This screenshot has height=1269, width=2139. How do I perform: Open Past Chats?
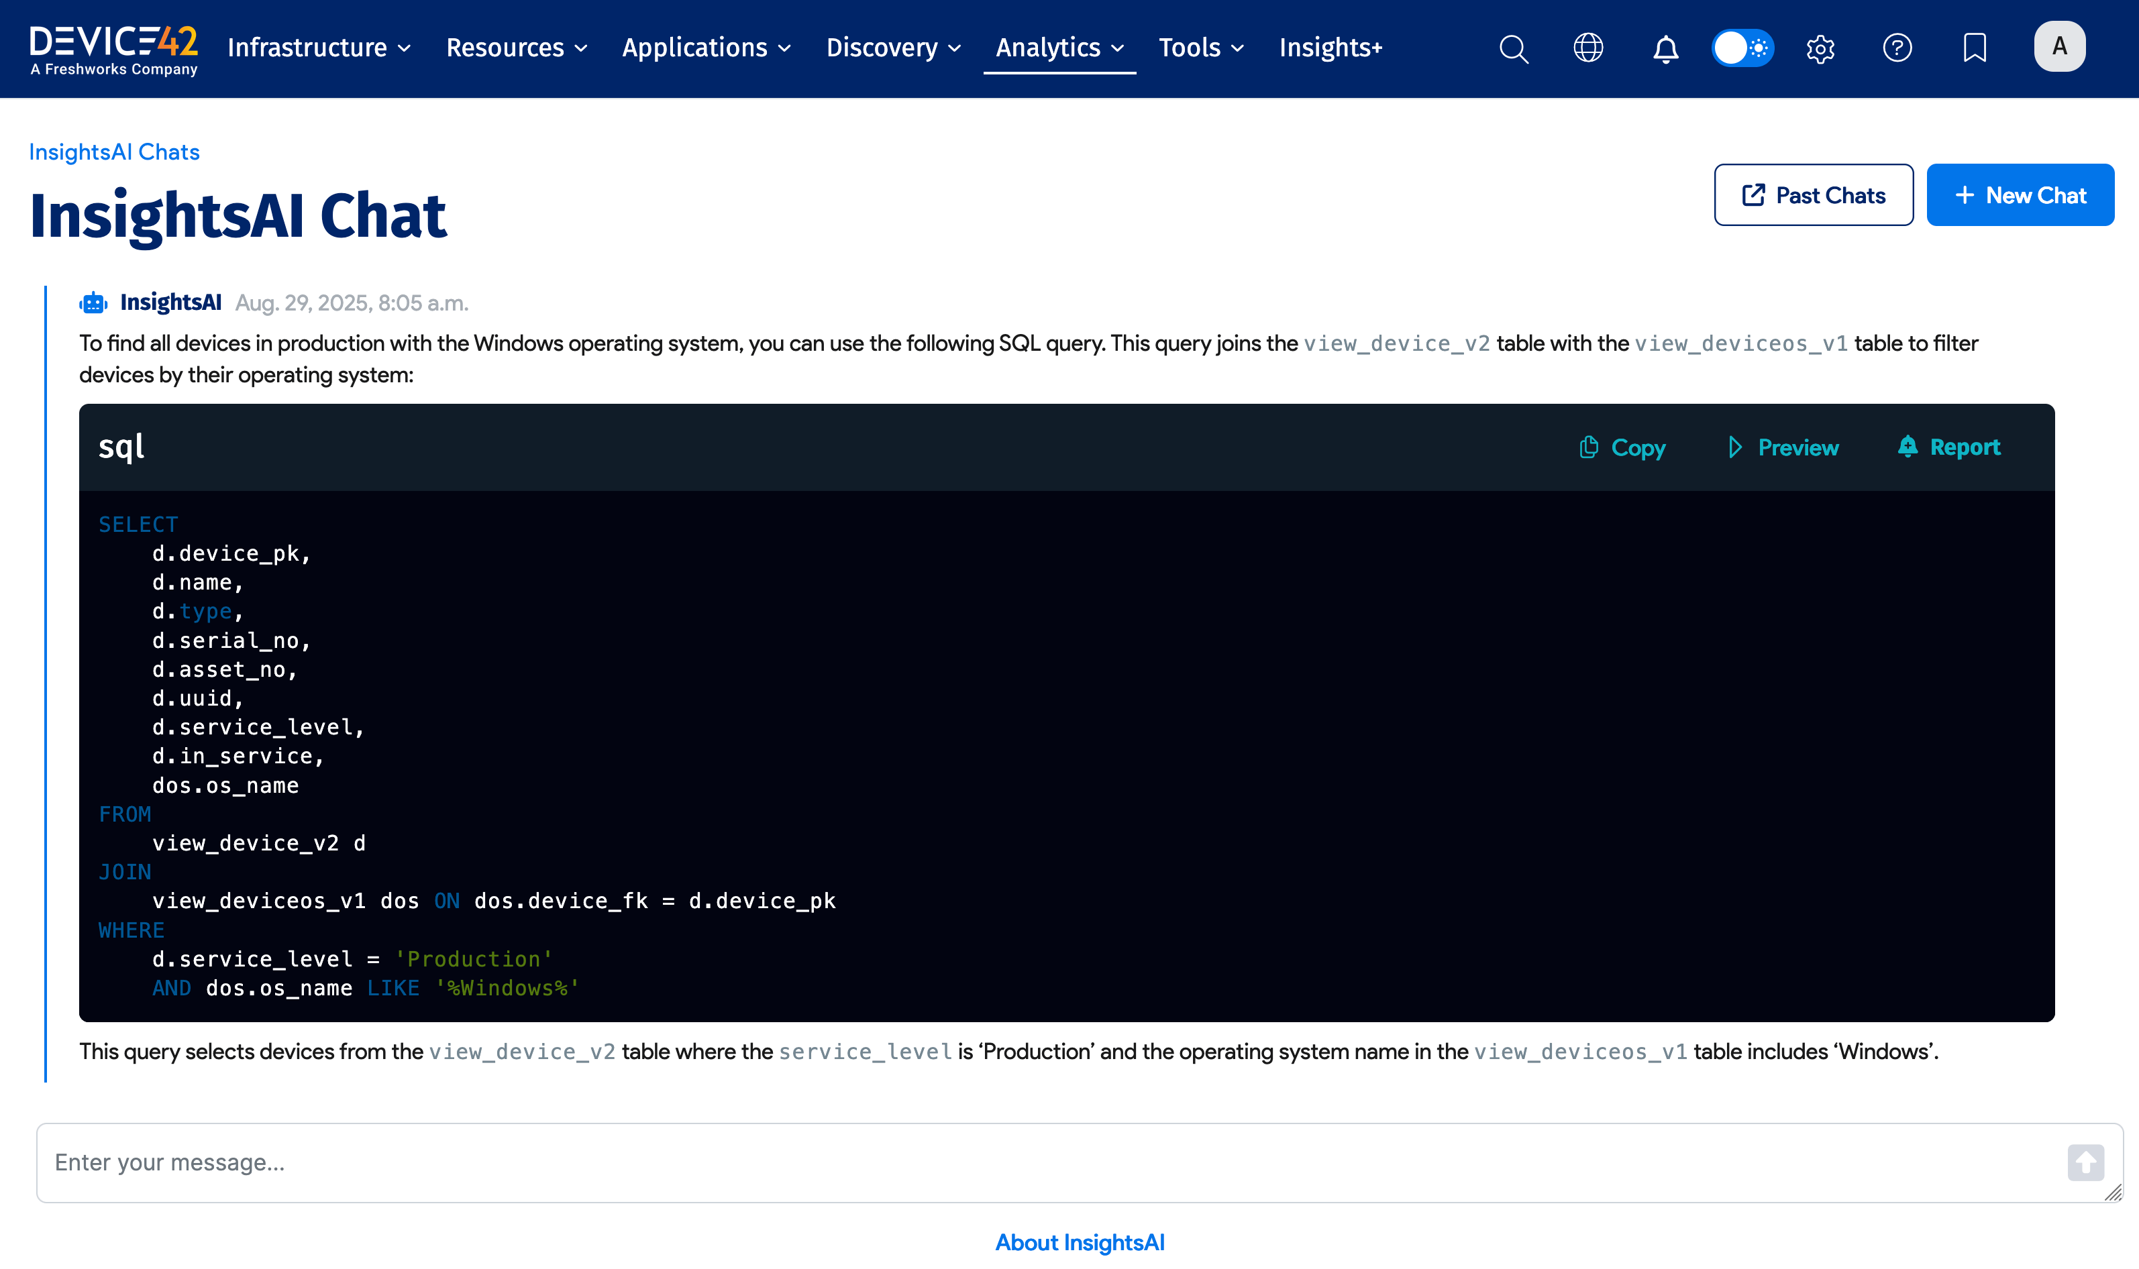1813,195
